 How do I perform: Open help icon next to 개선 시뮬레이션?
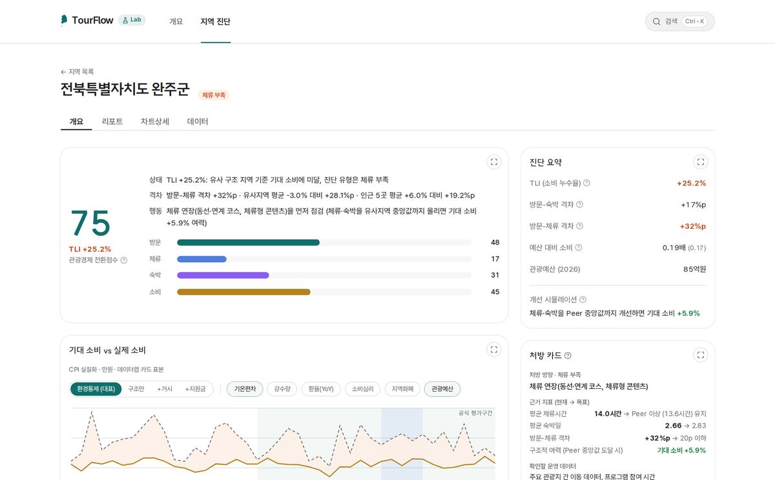[583, 300]
